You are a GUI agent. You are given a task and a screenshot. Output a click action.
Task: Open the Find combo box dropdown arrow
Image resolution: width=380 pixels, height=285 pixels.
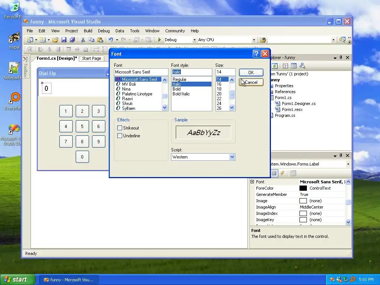click(x=333, y=40)
